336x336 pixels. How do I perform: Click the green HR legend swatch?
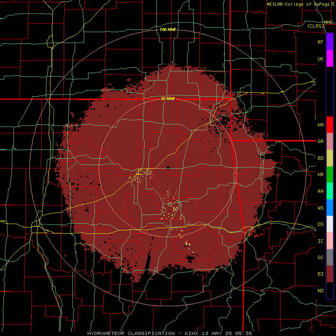coord(330,175)
